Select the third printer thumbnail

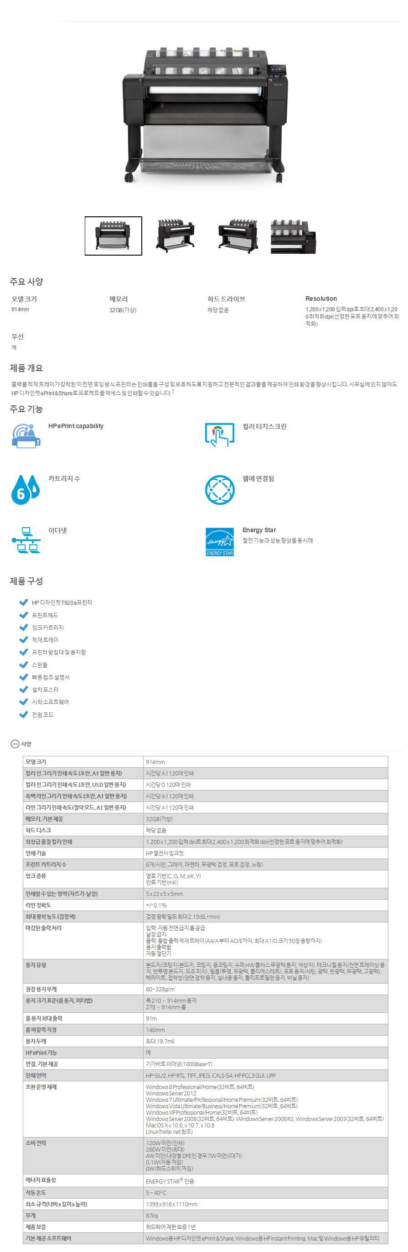237,236
